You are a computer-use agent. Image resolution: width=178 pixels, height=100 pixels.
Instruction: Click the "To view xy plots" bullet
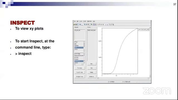coord(29,29)
